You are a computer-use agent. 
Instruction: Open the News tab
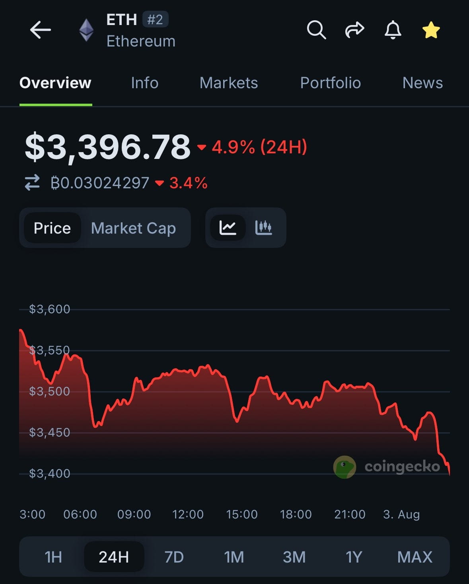tap(422, 83)
